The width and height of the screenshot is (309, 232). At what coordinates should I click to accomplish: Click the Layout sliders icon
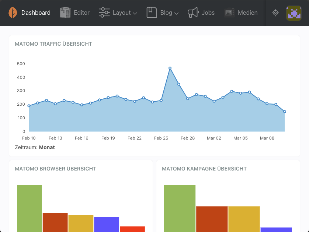pos(104,13)
